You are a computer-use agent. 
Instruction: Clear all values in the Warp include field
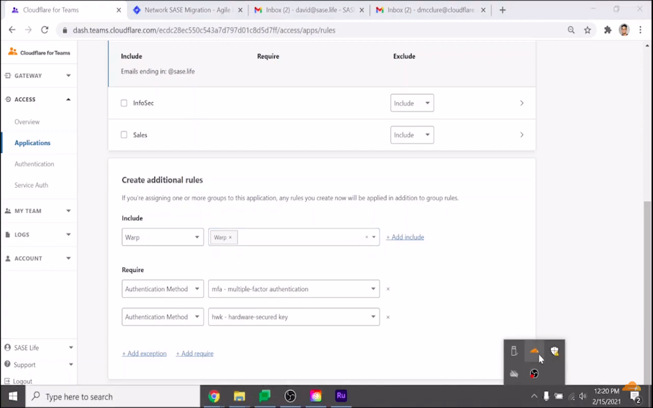click(367, 237)
